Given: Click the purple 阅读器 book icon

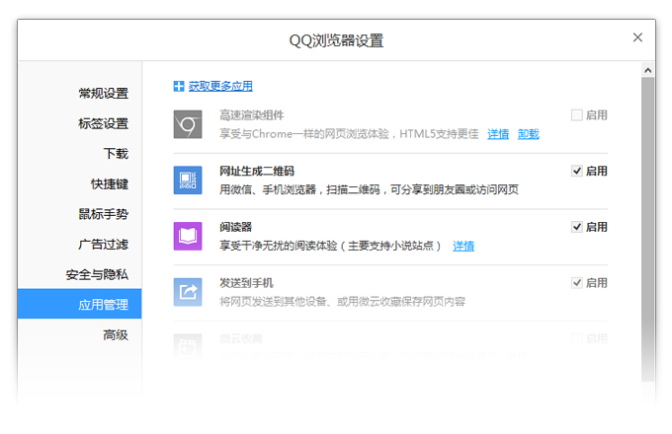Looking at the screenshot, I should [188, 236].
